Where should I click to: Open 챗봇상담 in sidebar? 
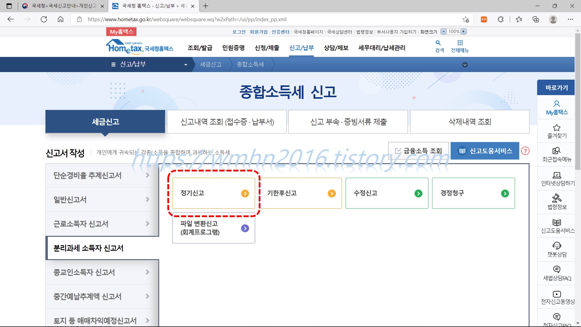[x=556, y=250]
